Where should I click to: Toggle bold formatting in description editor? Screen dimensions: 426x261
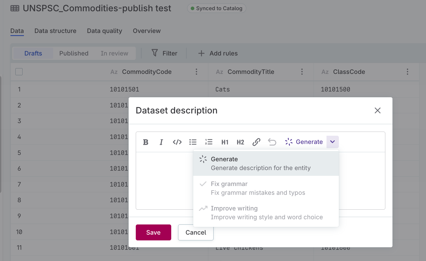click(x=146, y=142)
